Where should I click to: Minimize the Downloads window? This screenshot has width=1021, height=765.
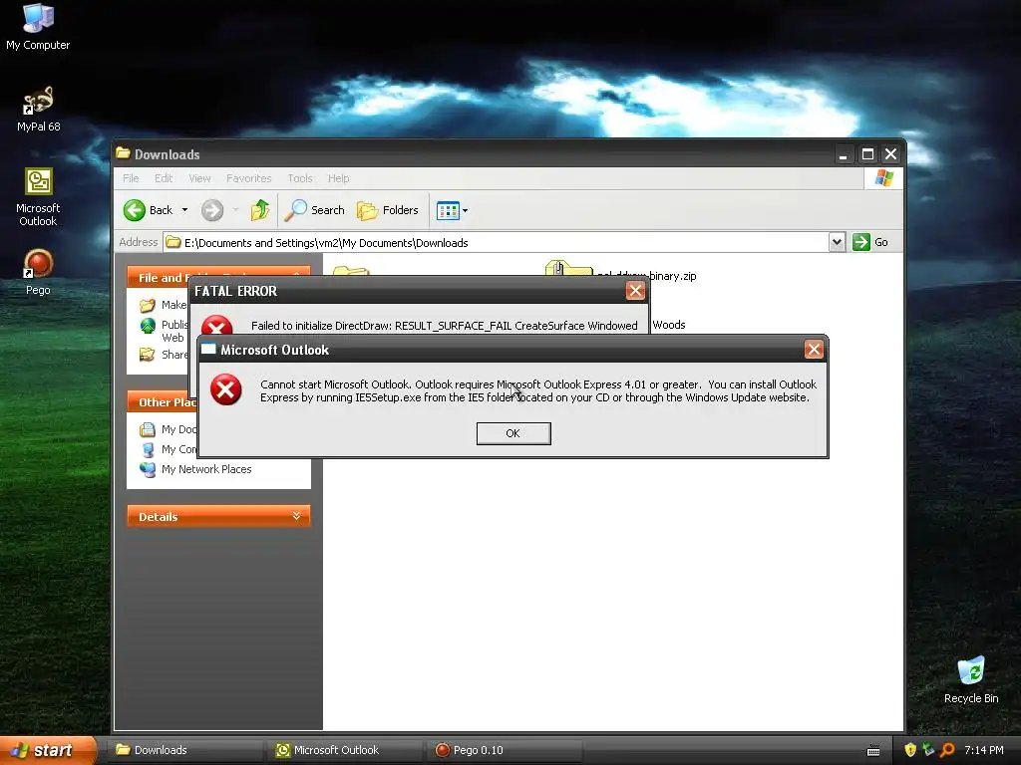844,154
